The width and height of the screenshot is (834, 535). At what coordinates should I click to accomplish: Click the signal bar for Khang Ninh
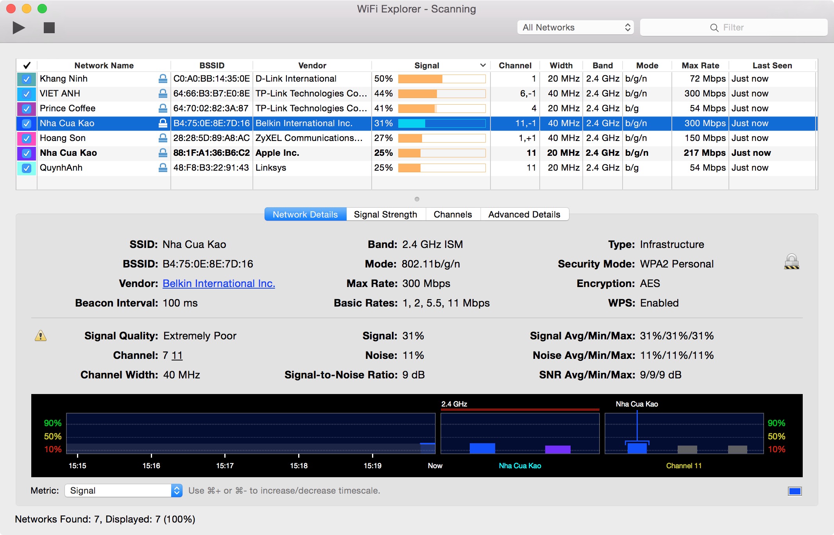point(442,79)
